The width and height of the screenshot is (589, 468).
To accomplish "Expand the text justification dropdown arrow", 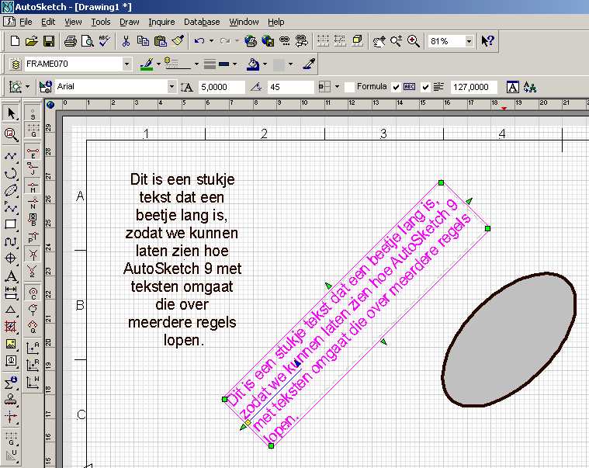I will tap(337, 87).
